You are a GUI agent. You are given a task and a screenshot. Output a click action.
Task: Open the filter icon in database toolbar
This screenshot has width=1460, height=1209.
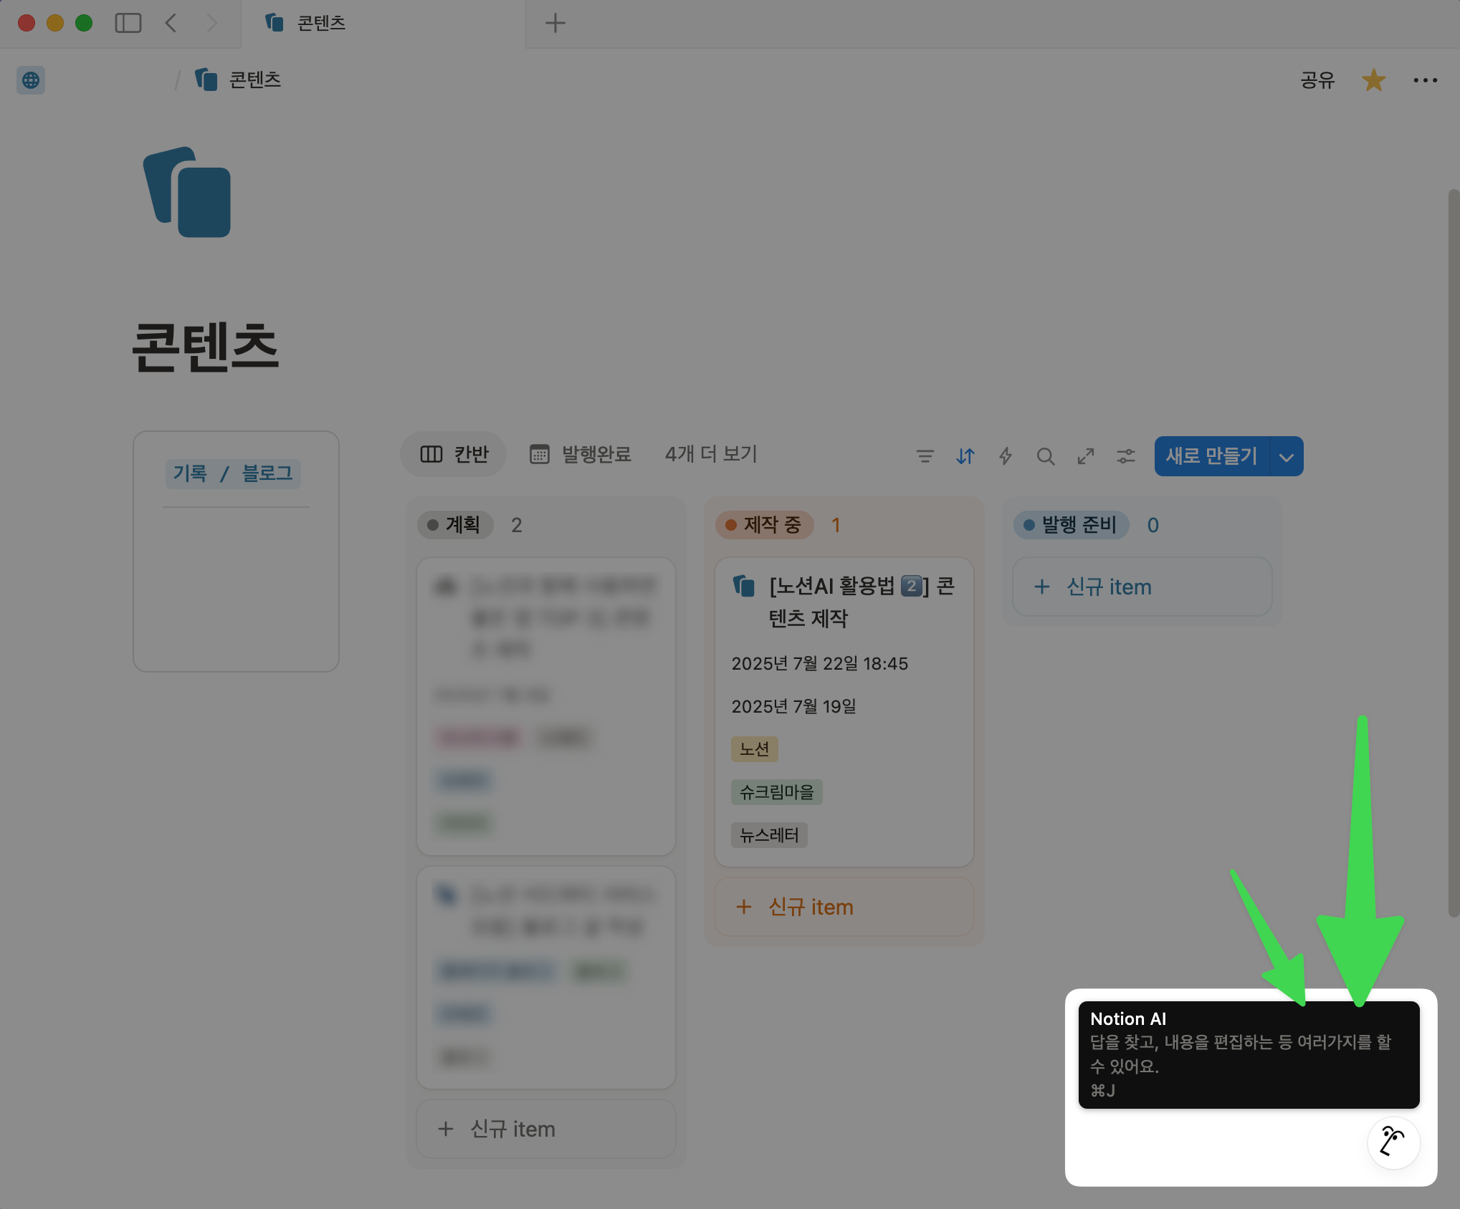[x=925, y=456]
